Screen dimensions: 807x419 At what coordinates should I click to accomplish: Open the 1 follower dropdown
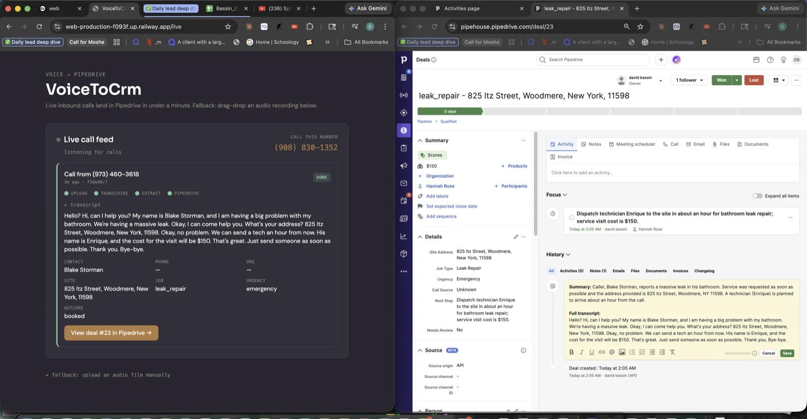tap(689, 80)
